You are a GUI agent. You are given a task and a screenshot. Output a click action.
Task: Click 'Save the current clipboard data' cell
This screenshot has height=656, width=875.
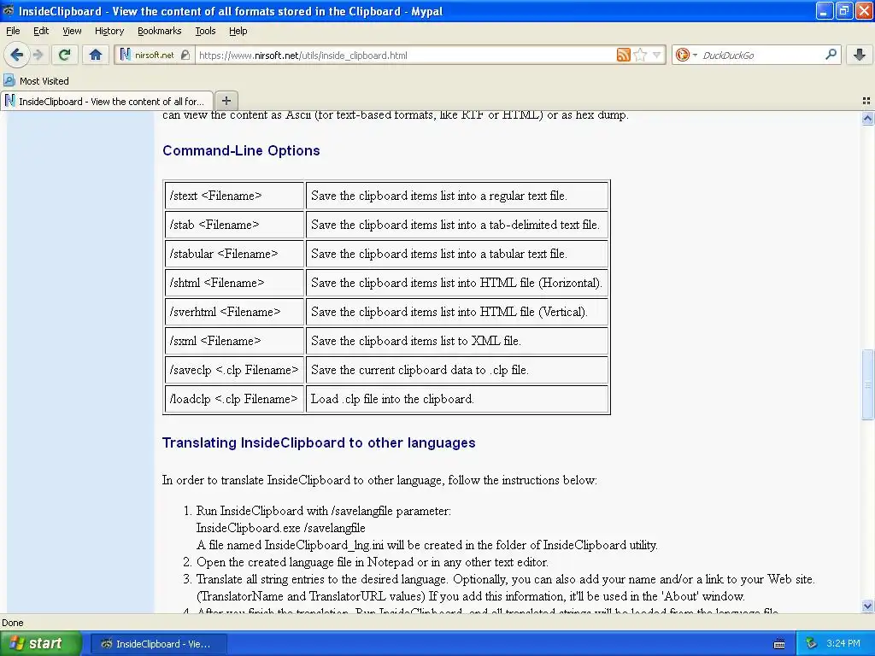point(457,370)
